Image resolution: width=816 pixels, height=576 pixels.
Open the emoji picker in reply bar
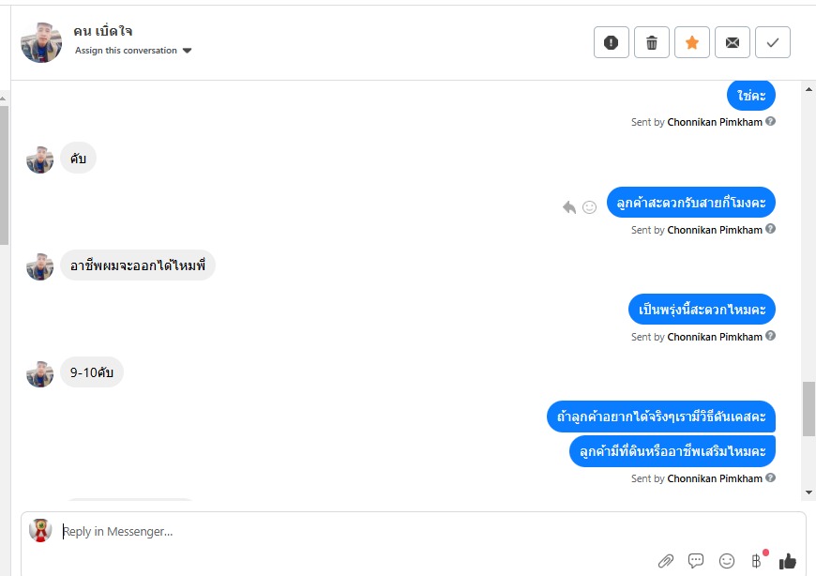click(727, 560)
